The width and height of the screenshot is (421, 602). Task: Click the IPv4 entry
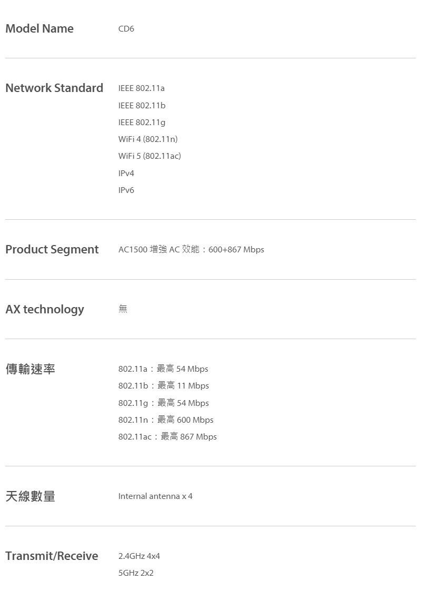[126, 173]
